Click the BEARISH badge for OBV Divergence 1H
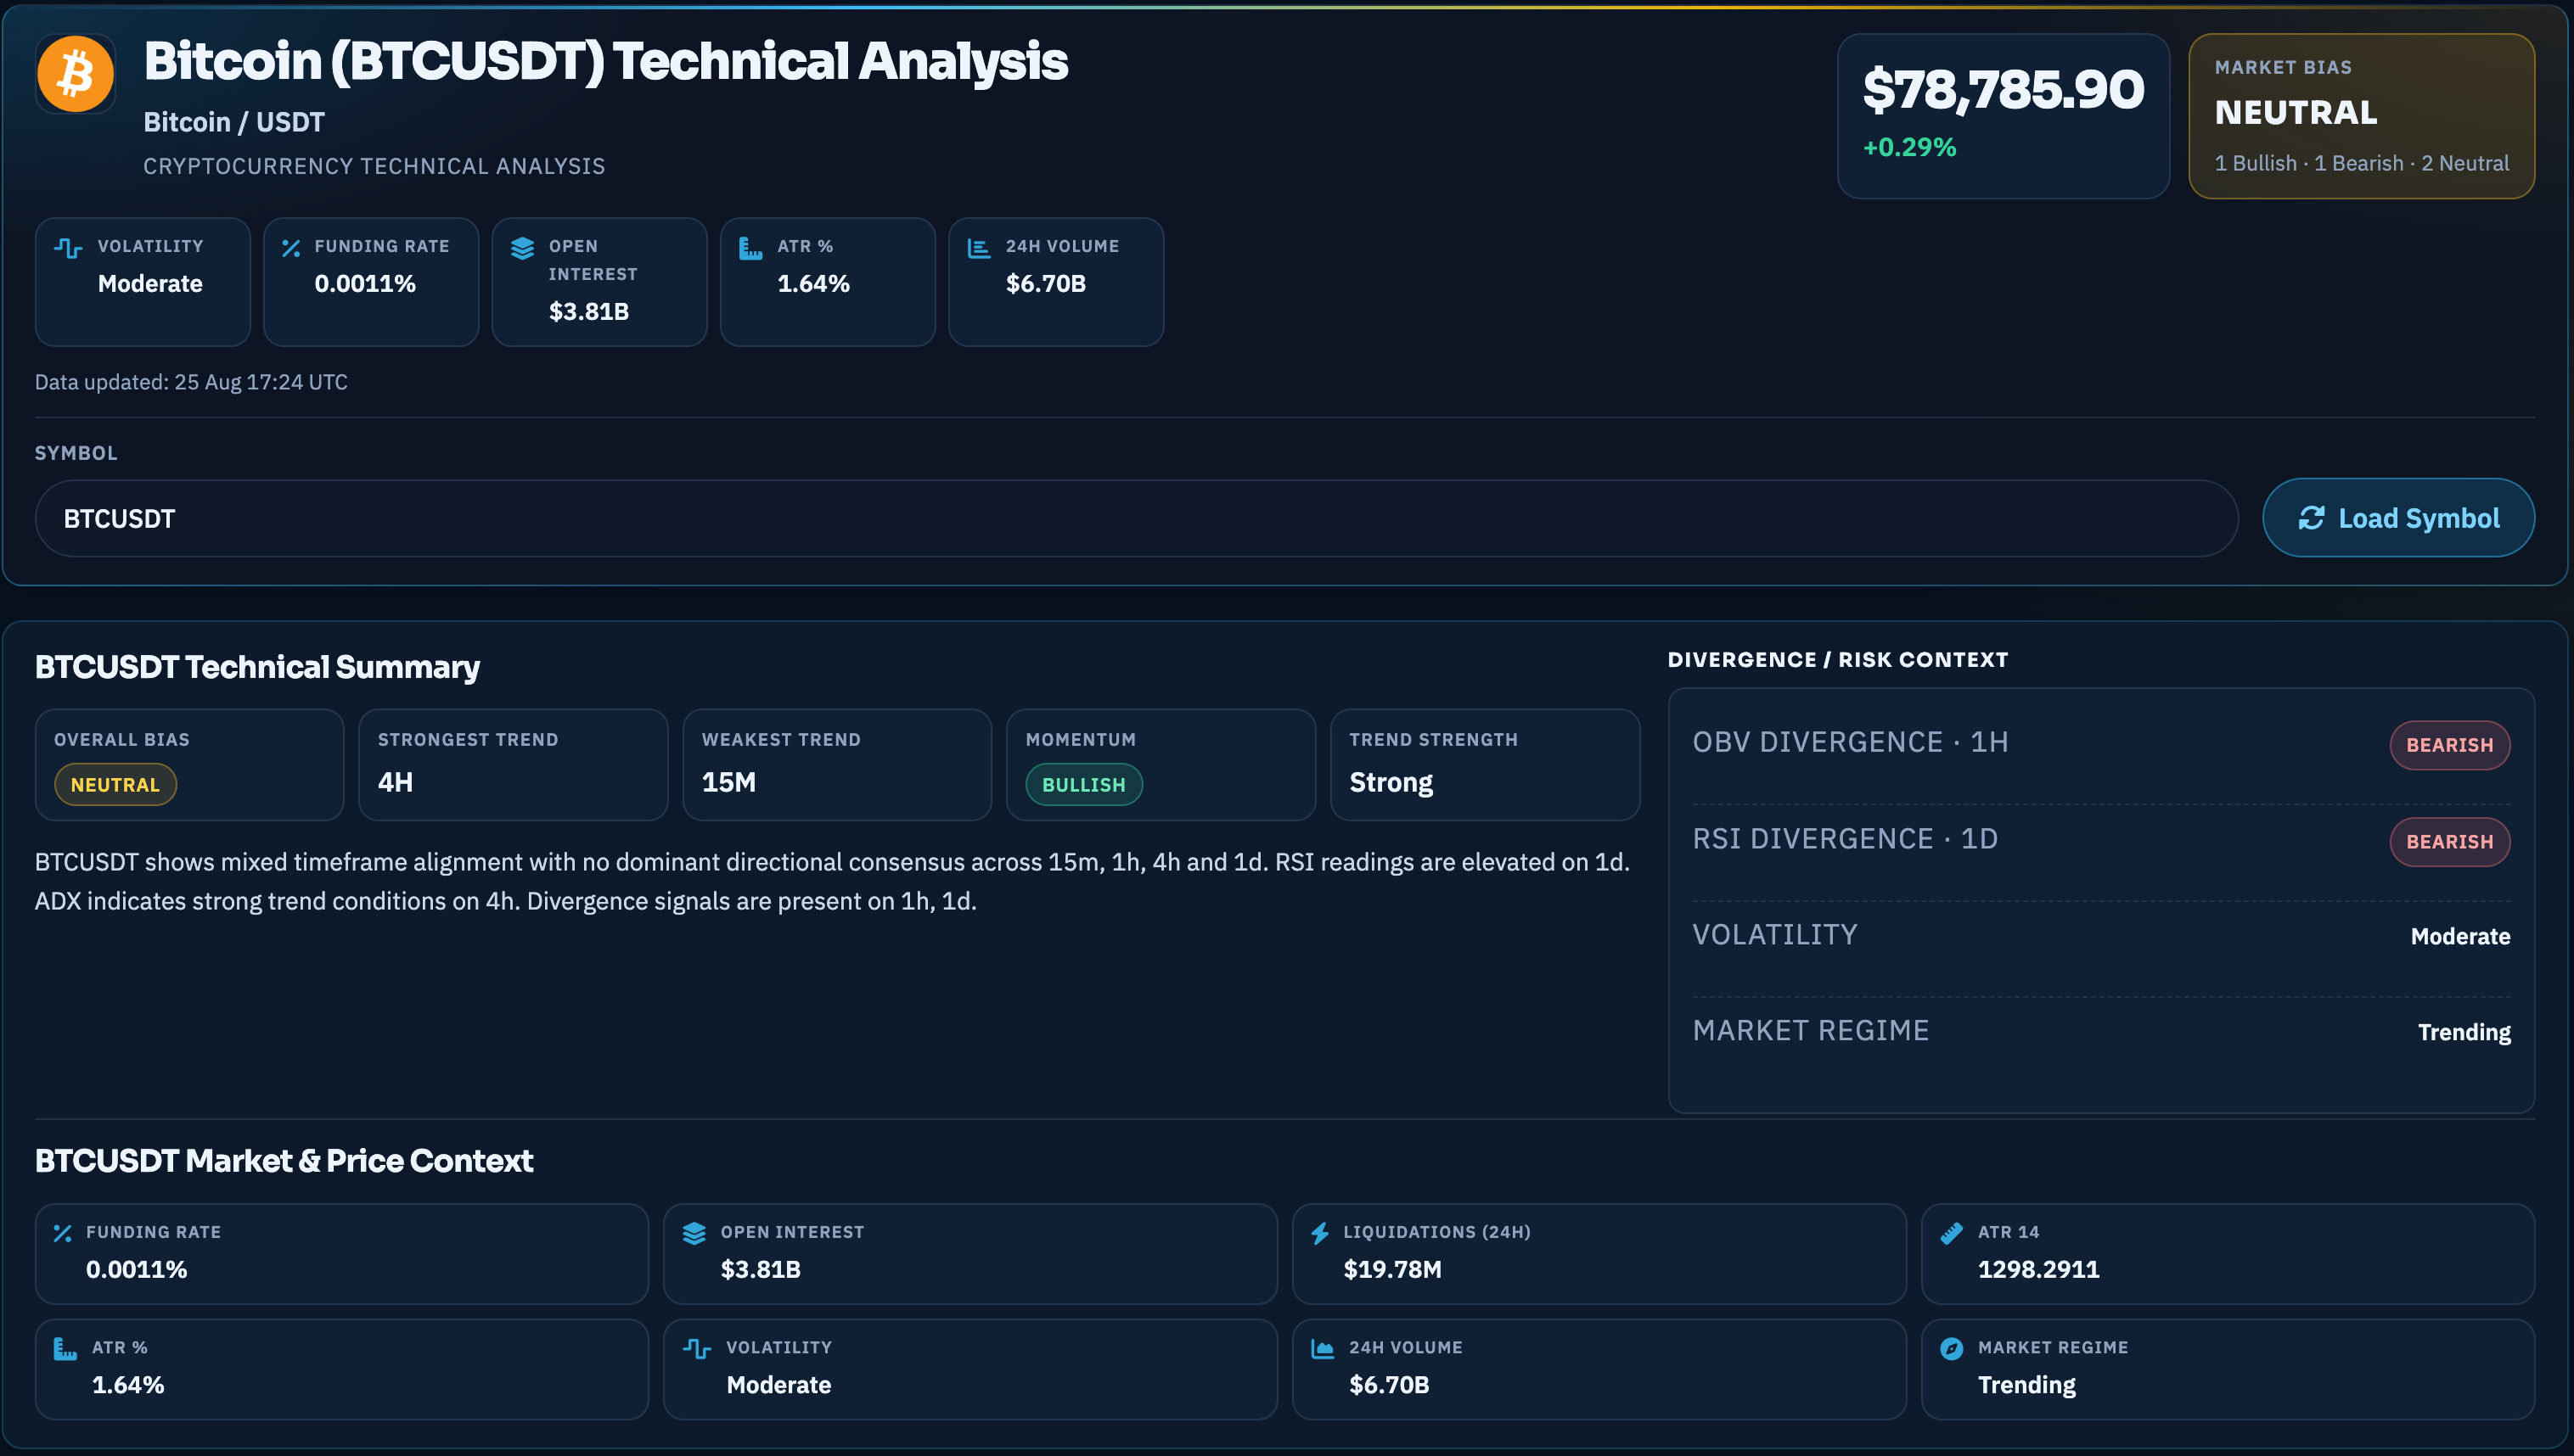The image size is (2574, 1456). (2449, 745)
